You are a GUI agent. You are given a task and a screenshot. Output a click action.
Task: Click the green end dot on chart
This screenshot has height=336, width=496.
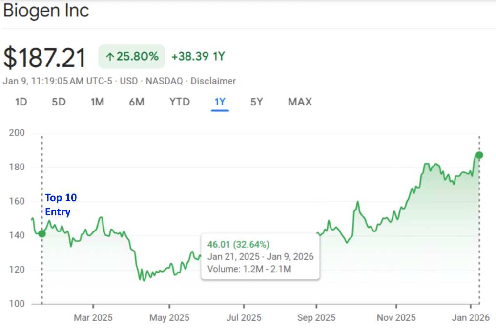click(479, 155)
